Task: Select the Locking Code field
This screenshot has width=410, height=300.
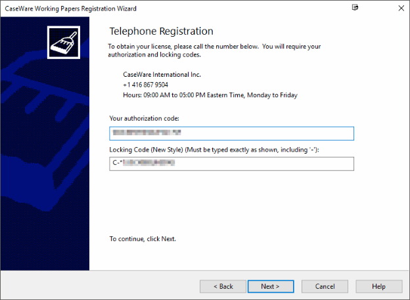Action: tap(232, 164)
